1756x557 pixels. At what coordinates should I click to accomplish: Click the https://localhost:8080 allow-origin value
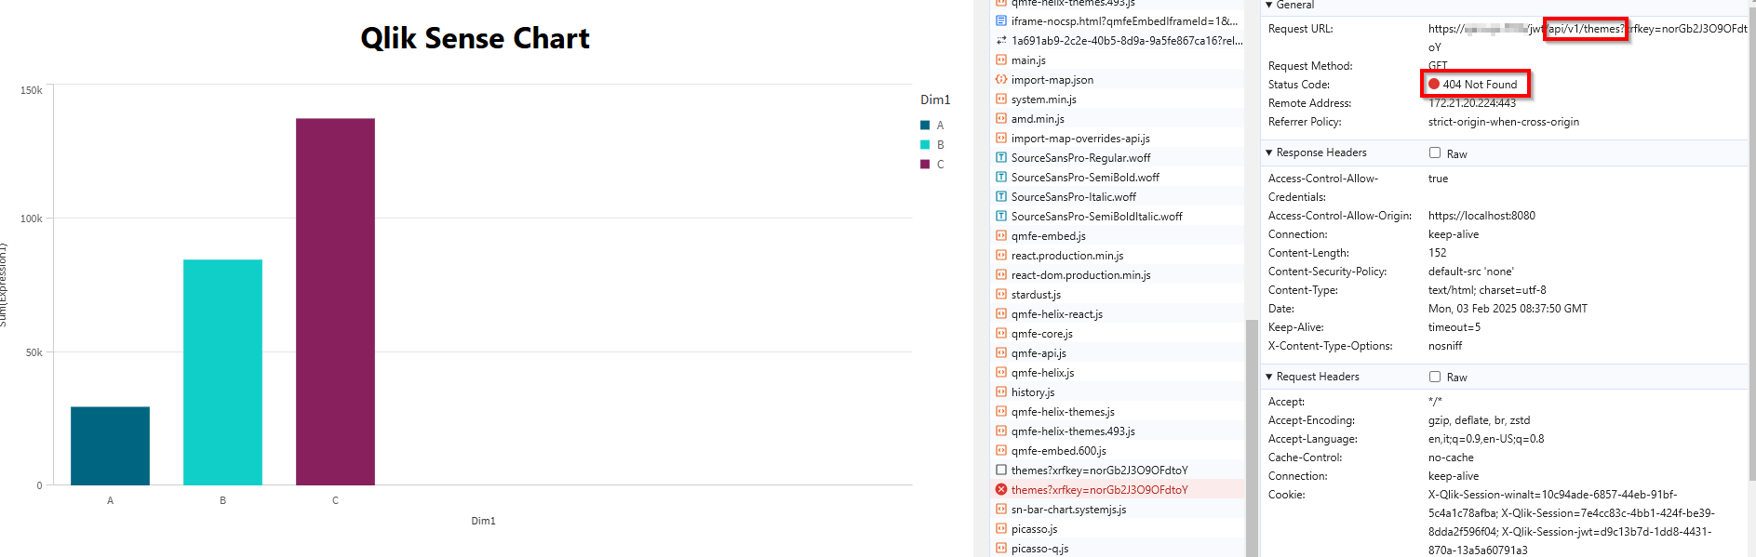[1481, 215]
